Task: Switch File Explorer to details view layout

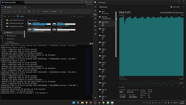Action: (90, 44)
